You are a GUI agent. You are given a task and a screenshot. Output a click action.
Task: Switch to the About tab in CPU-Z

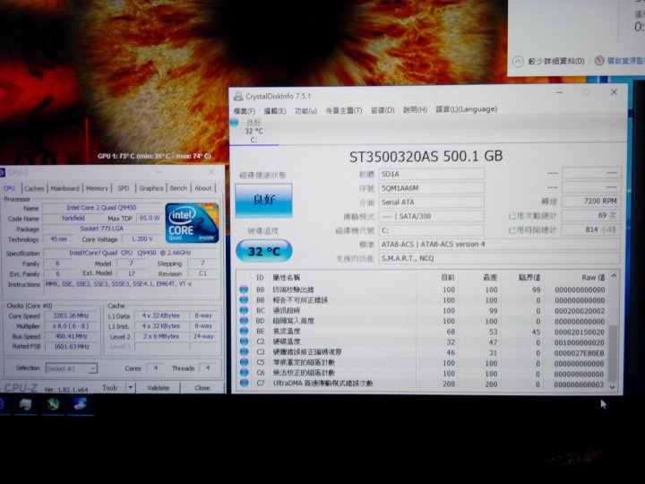(202, 188)
